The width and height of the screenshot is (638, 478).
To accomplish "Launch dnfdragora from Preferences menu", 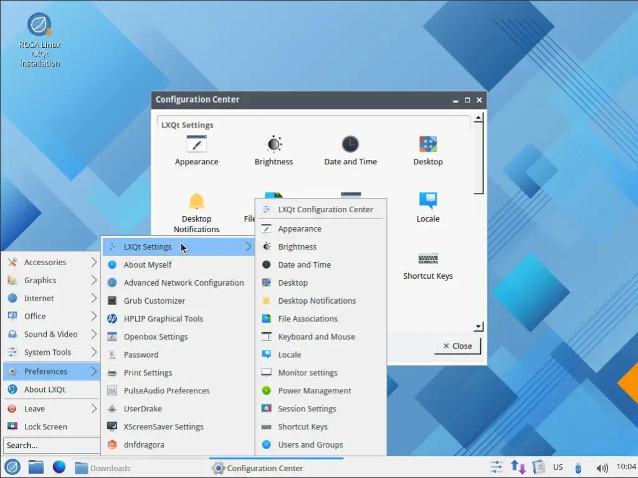I will [179, 444].
